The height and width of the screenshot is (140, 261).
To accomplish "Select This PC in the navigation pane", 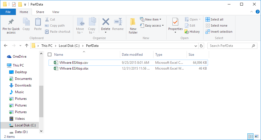I will coord(15,65).
